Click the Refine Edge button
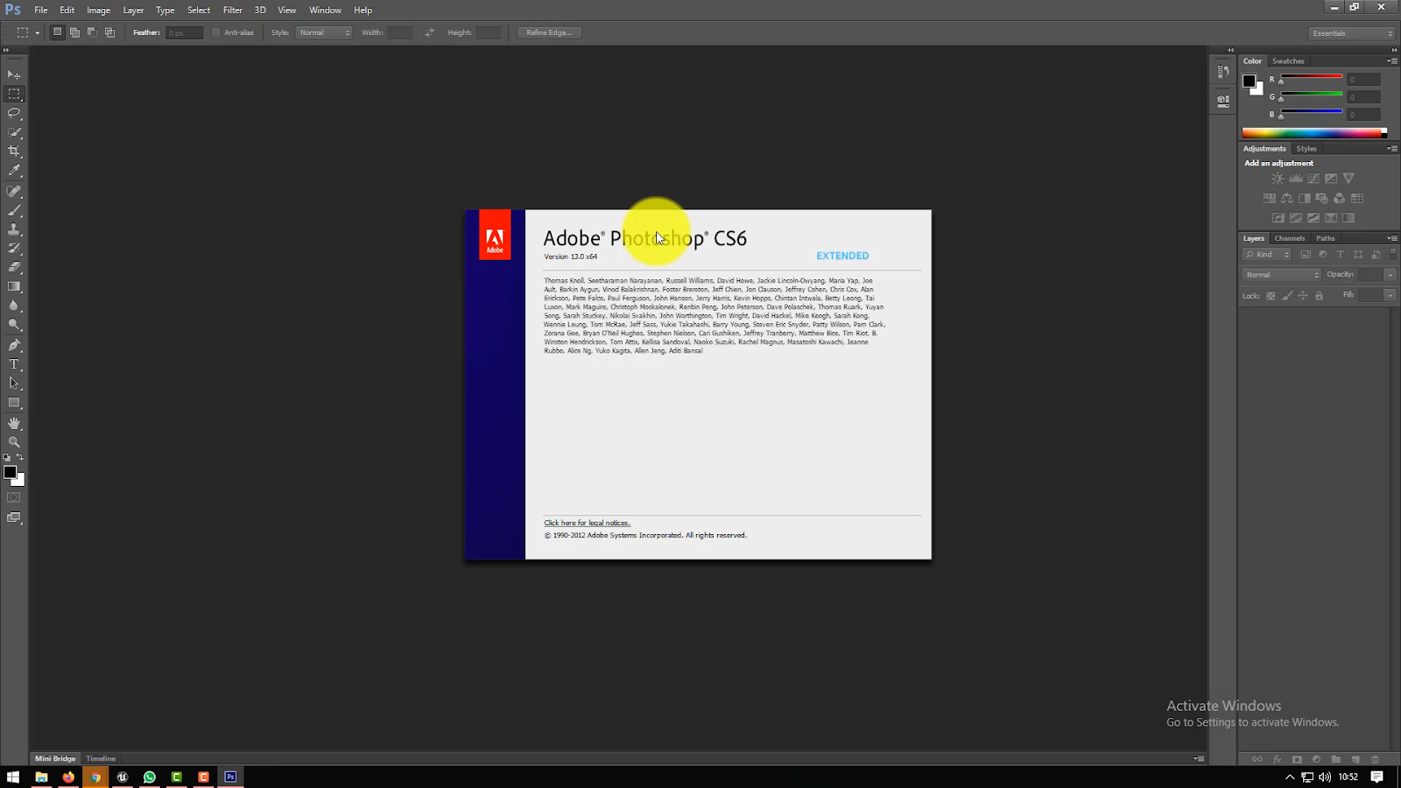Viewport: 1401px width, 788px height. (549, 32)
